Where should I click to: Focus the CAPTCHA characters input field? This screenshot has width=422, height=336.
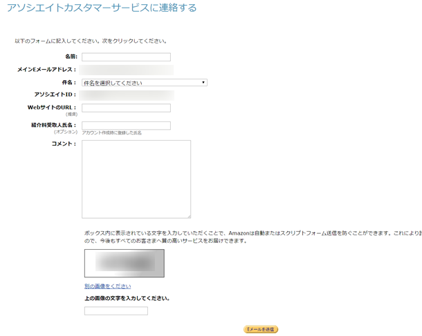point(116,311)
